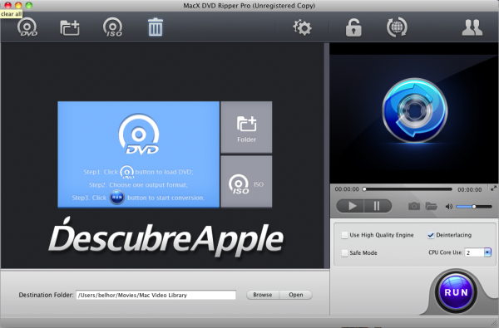
Task: Take a snapshot with camera icon
Action: (x=413, y=206)
